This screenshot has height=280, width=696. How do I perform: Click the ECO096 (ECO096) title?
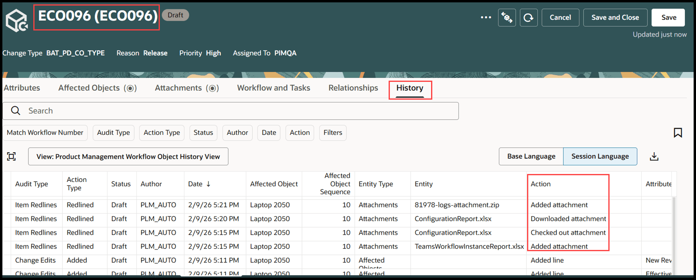(x=98, y=16)
